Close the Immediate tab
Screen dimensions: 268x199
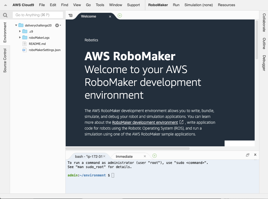point(145,156)
